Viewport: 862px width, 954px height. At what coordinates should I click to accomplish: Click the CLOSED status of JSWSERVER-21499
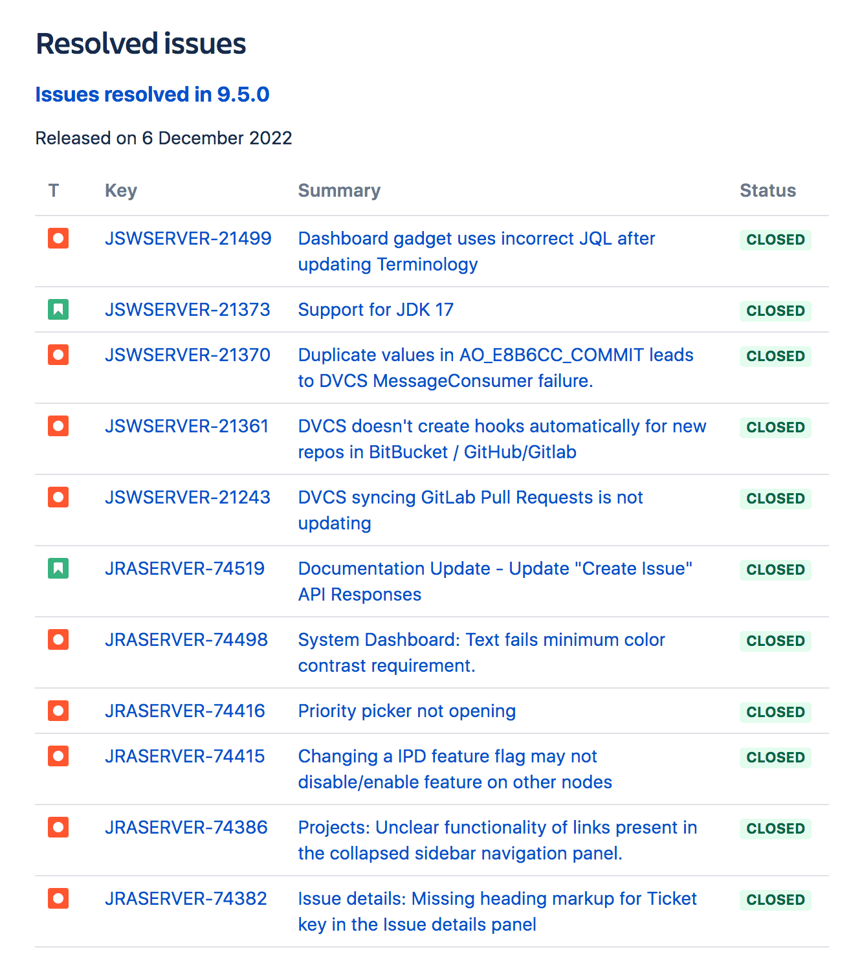click(775, 240)
